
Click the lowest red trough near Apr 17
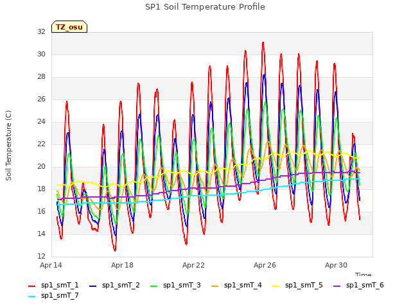click(x=115, y=251)
